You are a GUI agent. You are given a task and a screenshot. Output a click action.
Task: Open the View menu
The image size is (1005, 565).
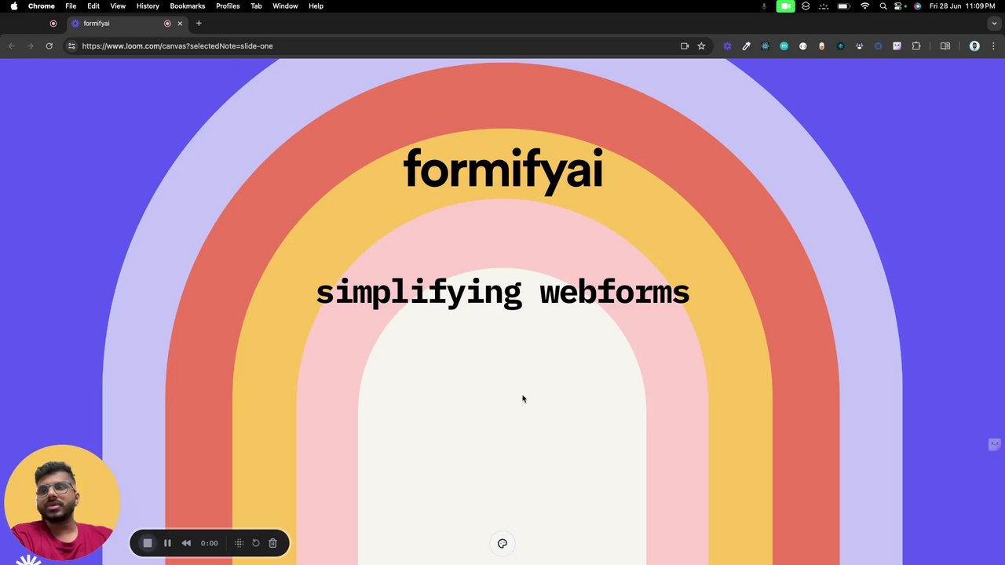click(x=118, y=6)
